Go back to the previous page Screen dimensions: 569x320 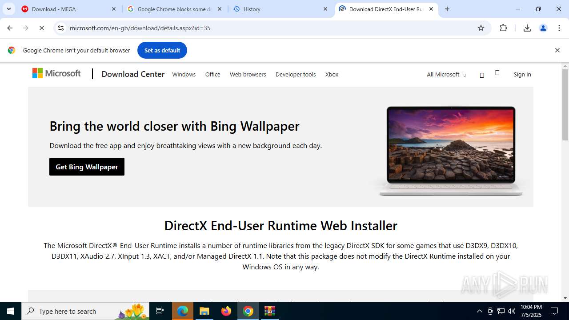(10, 28)
